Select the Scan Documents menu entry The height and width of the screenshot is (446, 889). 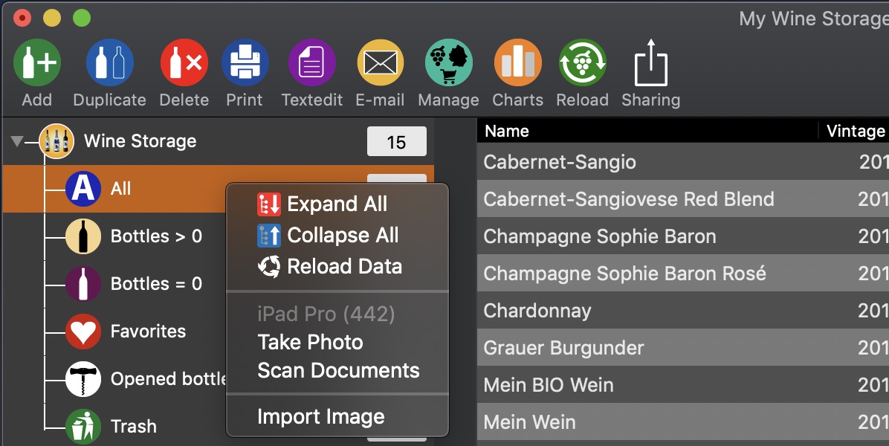(338, 371)
